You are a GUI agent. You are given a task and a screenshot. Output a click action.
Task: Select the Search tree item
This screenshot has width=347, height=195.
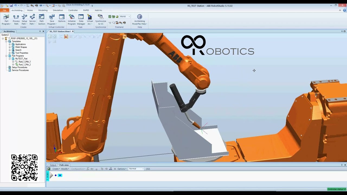tap(18, 50)
